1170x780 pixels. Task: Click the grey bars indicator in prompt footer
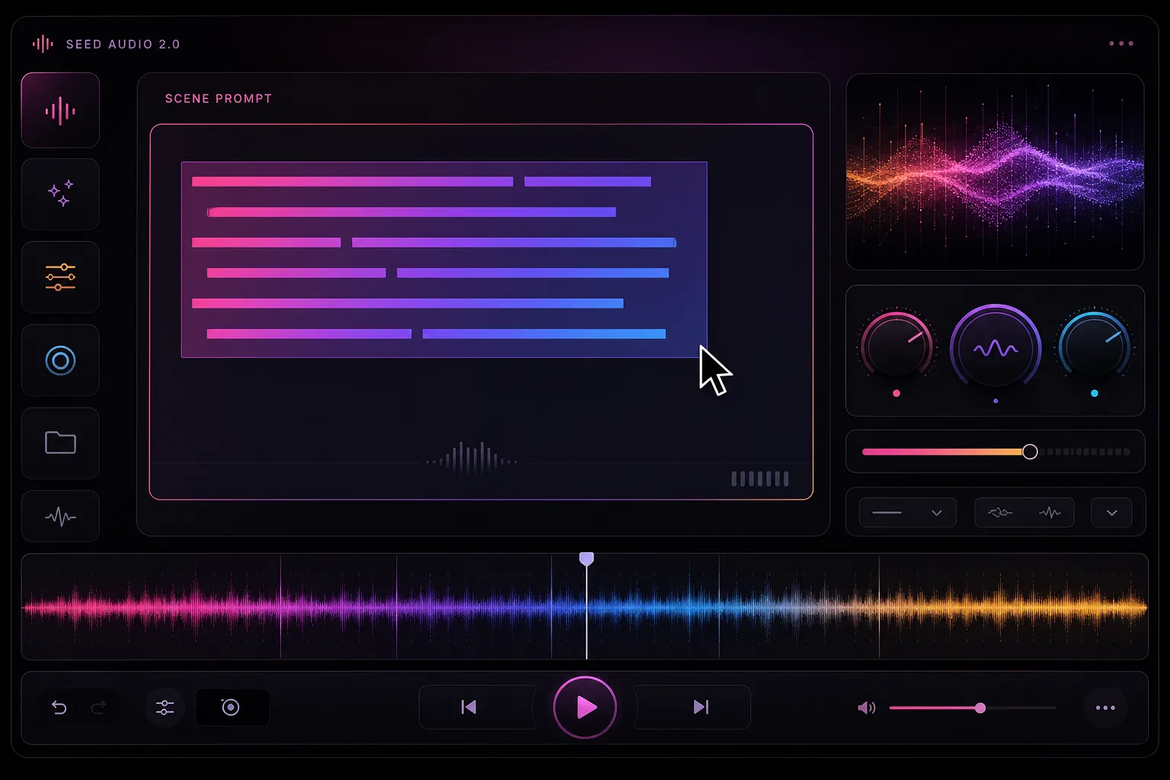coord(760,478)
